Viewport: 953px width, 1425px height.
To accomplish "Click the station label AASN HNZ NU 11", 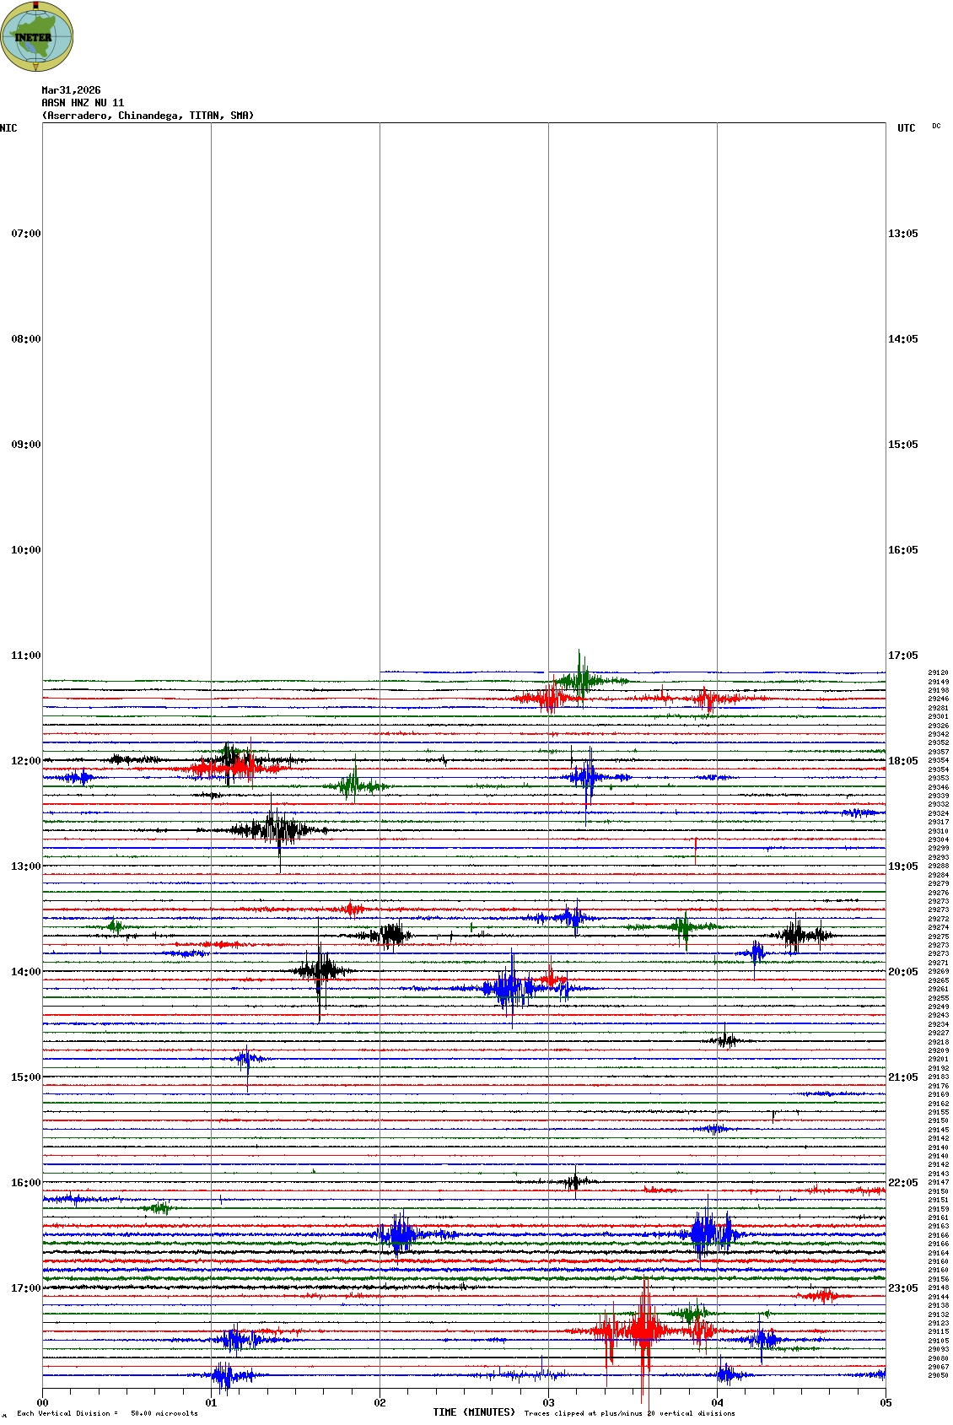I will tap(83, 103).
